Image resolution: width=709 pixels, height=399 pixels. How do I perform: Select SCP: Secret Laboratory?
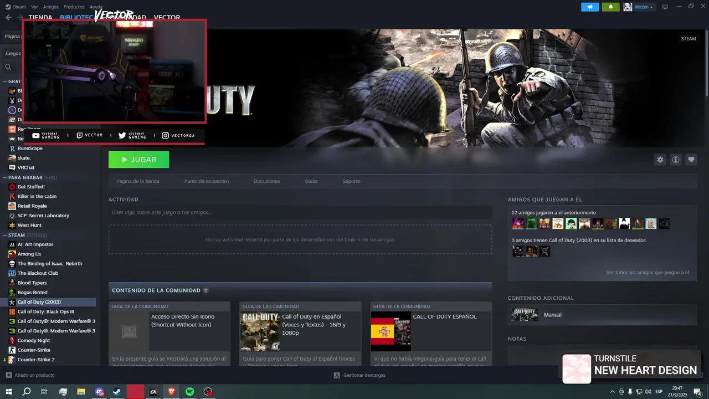[43, 216]
